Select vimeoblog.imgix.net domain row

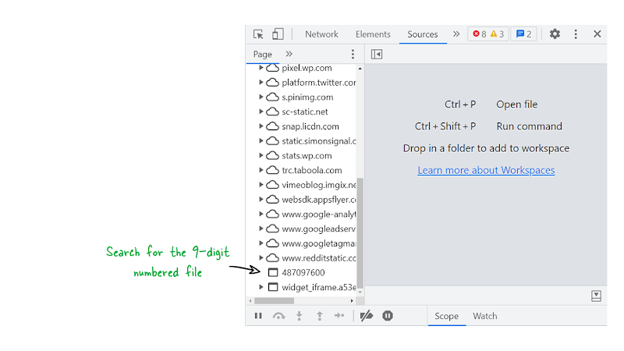coord(302,185)
